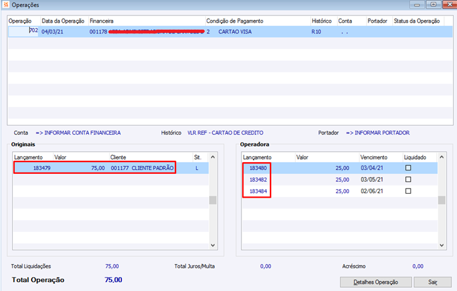Click the Operadora list scroll up arrow
The height and width of the screenshot is (291, 457).
click(x=442, y=157)
